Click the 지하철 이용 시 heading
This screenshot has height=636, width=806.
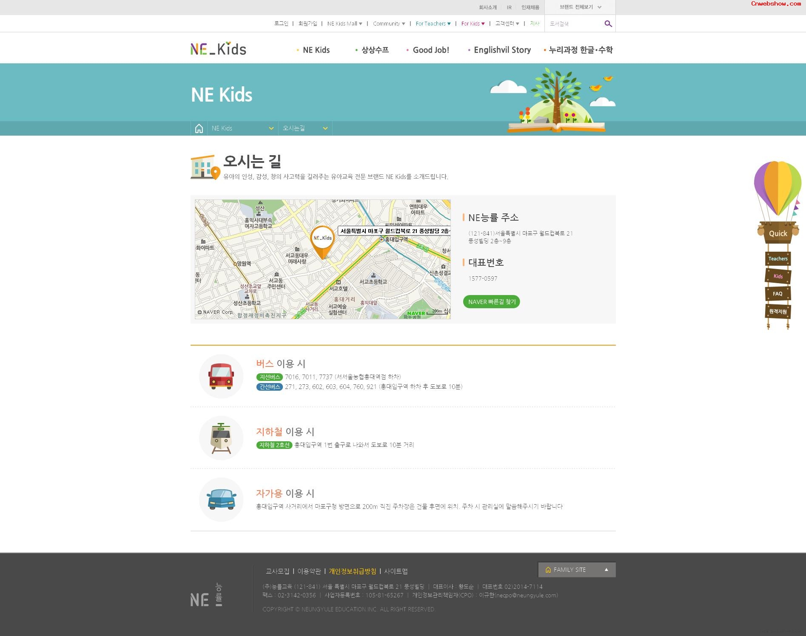pyautogui.click(x=285, y=432)
